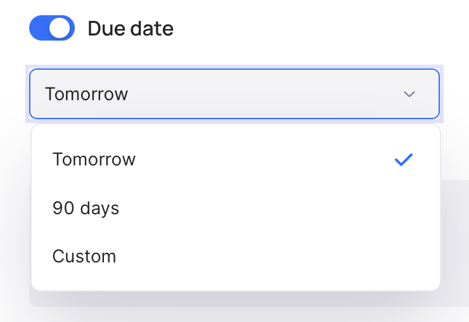This screenshot has height=322, width=469.
Task: Set the due date to 90 days
Action: coord(86,208)
